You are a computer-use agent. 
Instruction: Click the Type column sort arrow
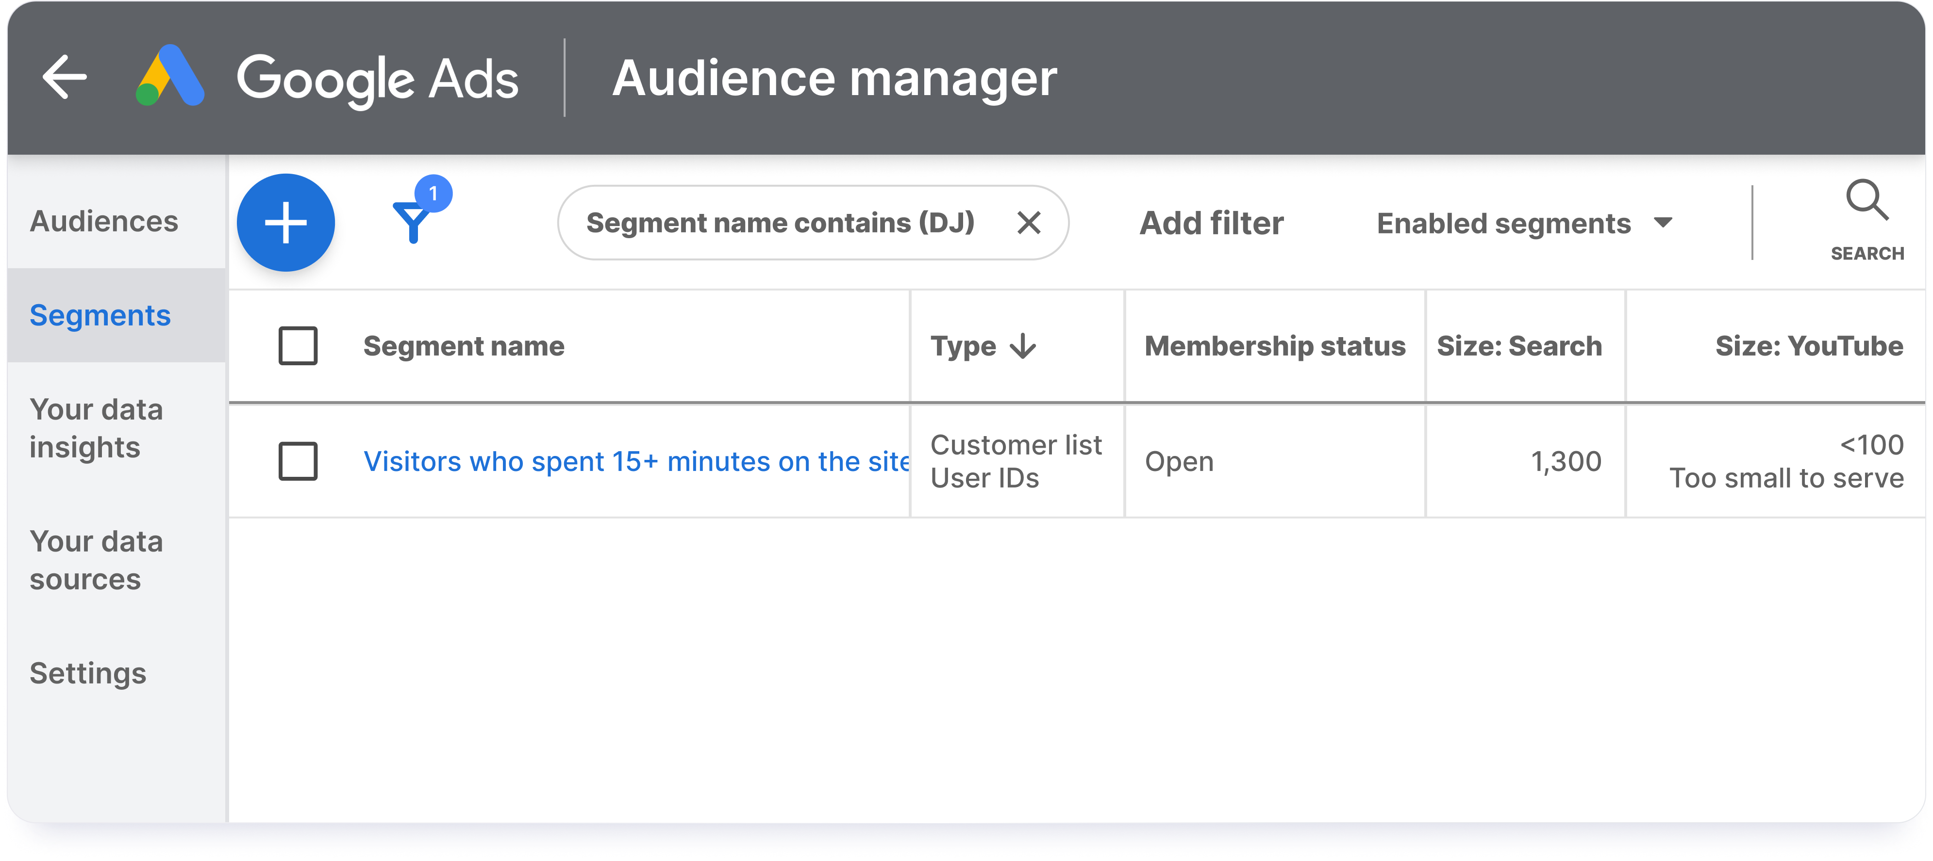(x=1023, y=346)
